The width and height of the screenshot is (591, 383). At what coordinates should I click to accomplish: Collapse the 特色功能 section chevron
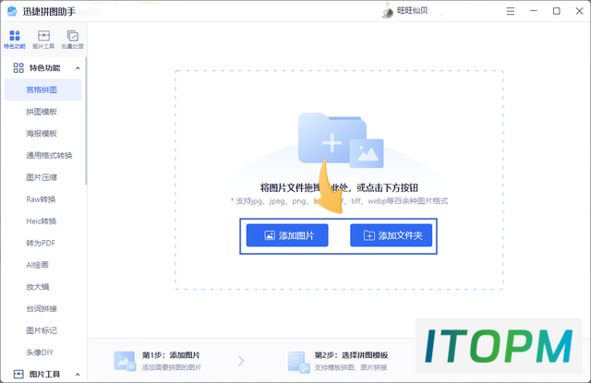tap(78, 68)
